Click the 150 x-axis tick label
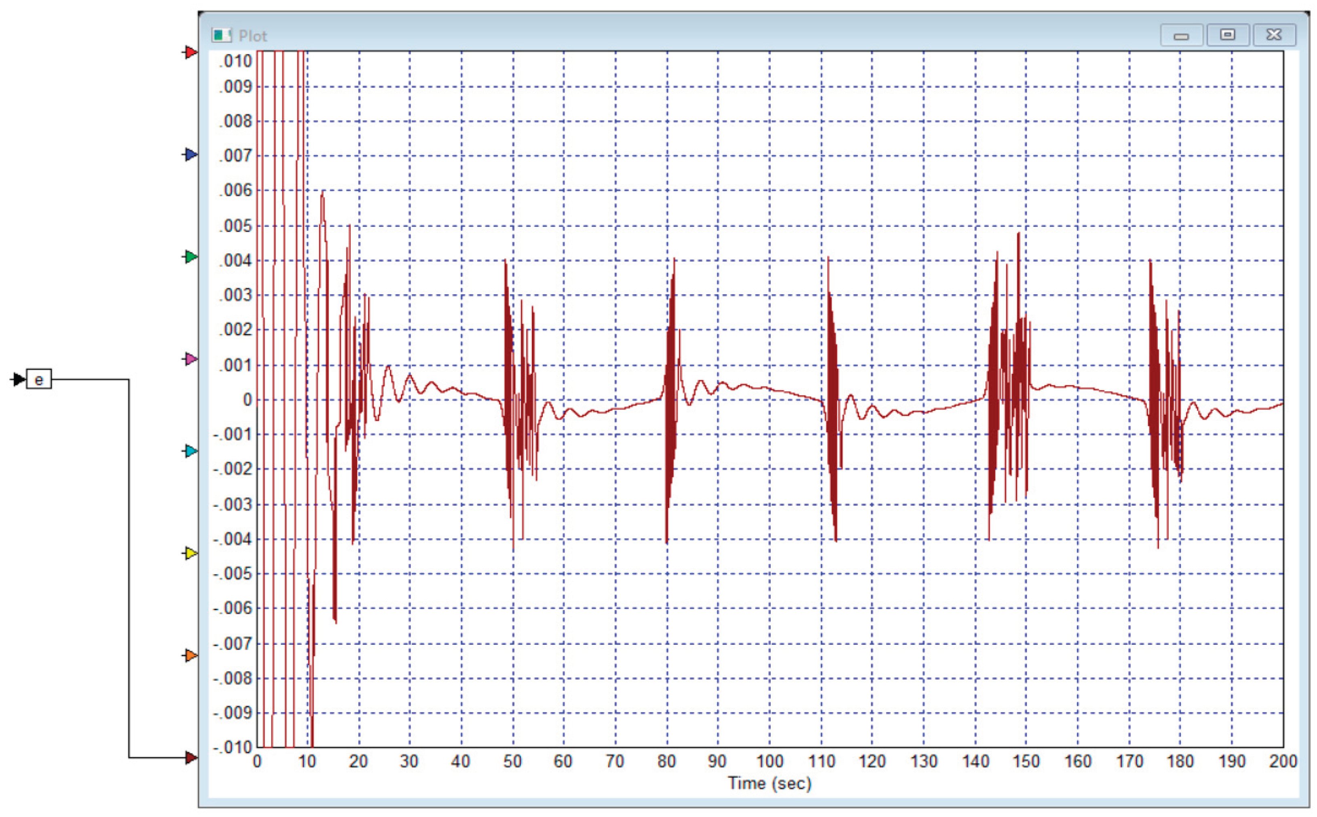The image size is (1317, 817). coord(1026,761)
